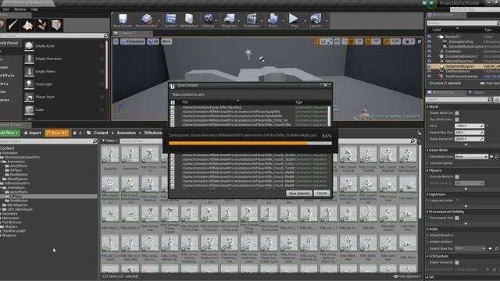Select the Landscape mode icon
The width and height of the screenshot is (500, 281).
pyautogui.click(x=27, y=25)
